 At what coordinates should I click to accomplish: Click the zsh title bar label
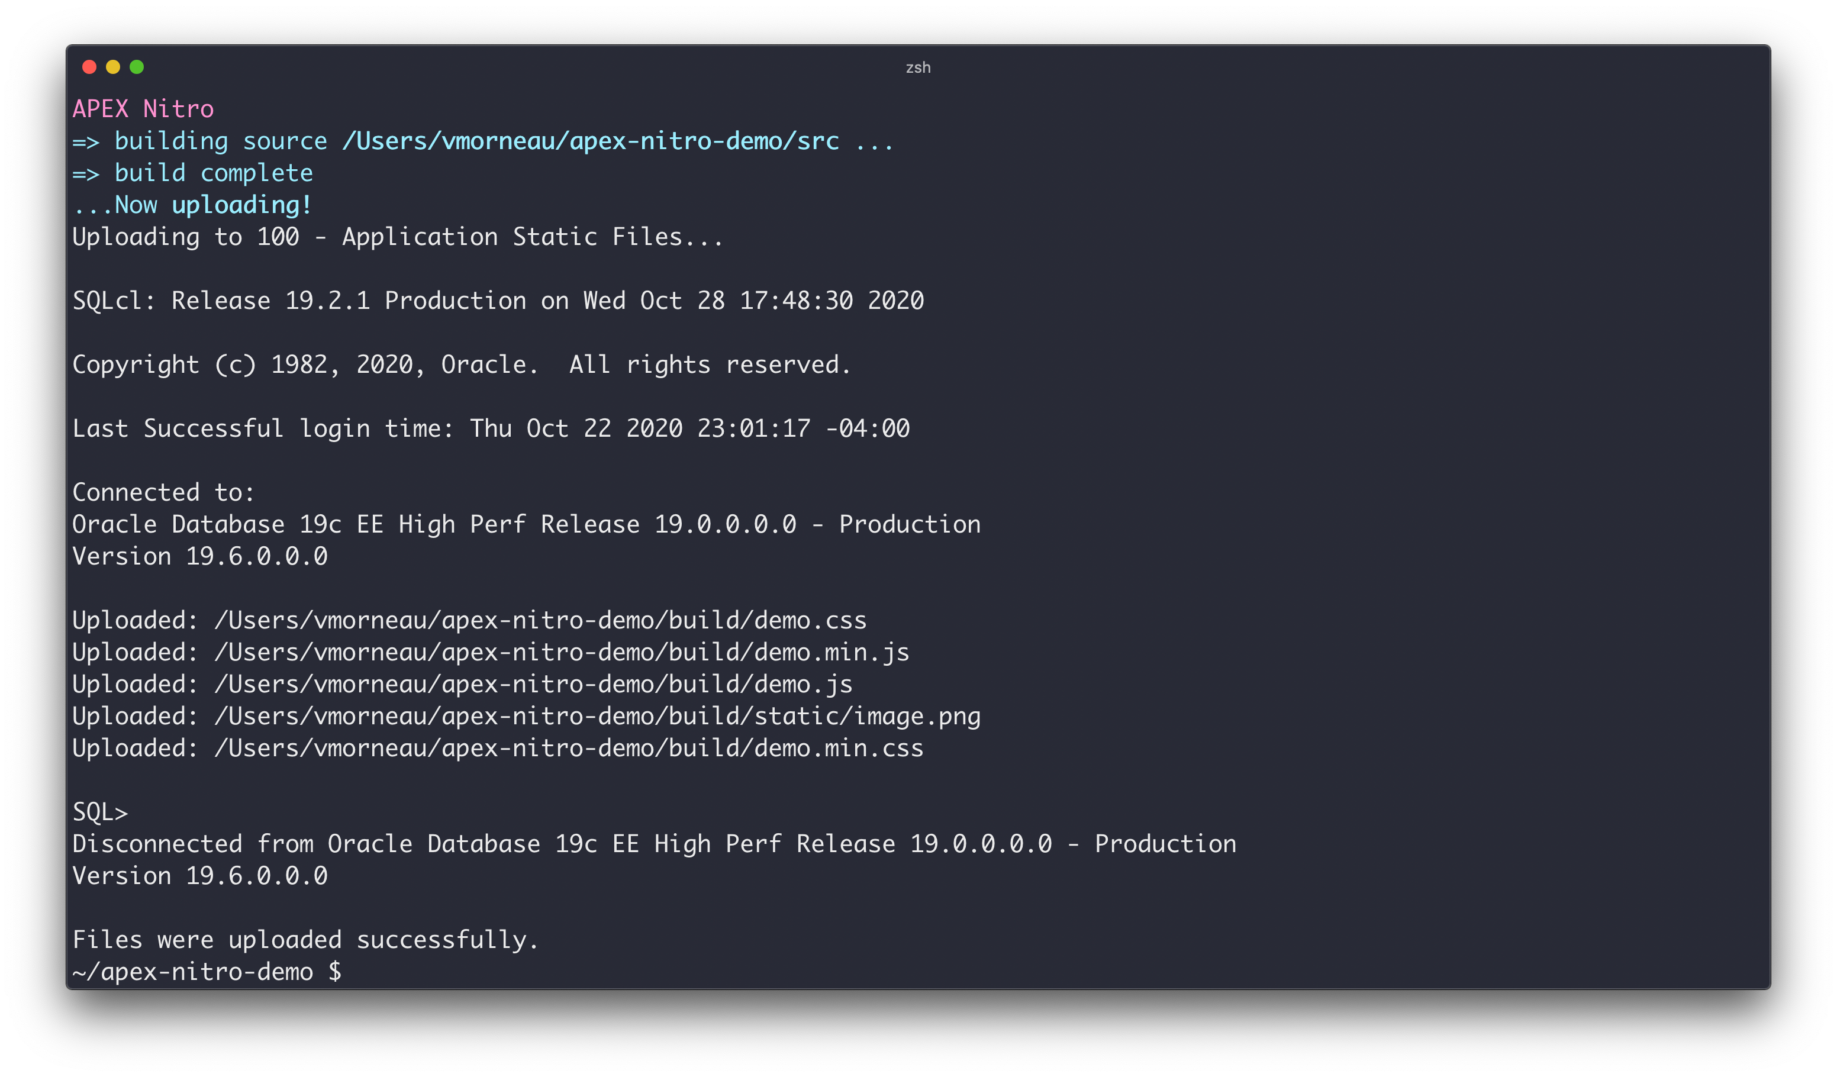pos(918,67)
